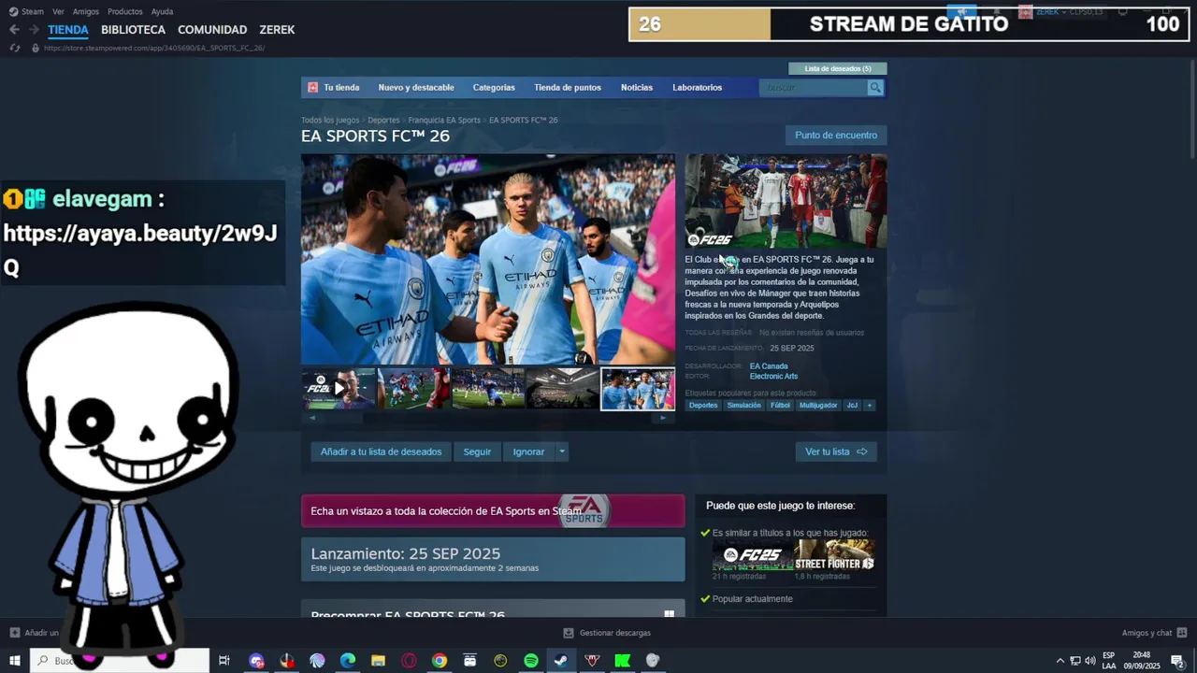Open the Windows Start menu
This screenshot has height=673, width=1197.
pyautogui.click(x=15, y=661)
